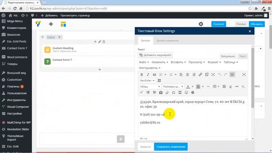Screen dimensions: 272x153
Task: Open bulleted list style dropdown arrow
Action: [x=165, y=75]
